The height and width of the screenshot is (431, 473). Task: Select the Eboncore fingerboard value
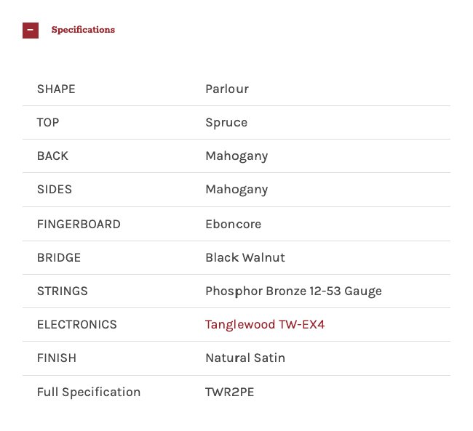pos(233,224)
